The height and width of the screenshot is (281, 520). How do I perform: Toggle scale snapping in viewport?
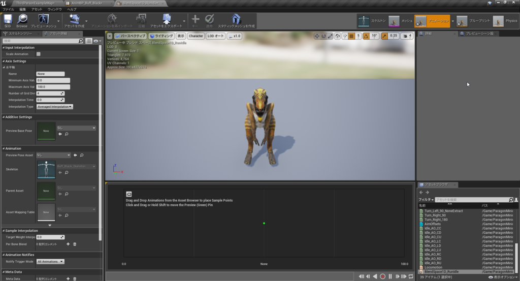point(384,36)
